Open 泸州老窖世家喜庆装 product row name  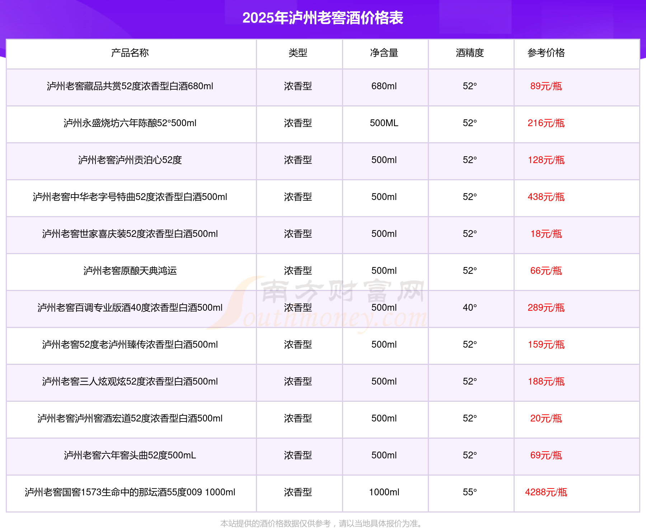coord(130,234)
